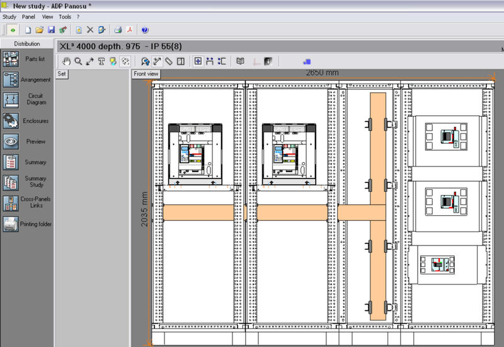Click the PDF export icon
Viewport: 504px width, 347px height.
(130, 30)
